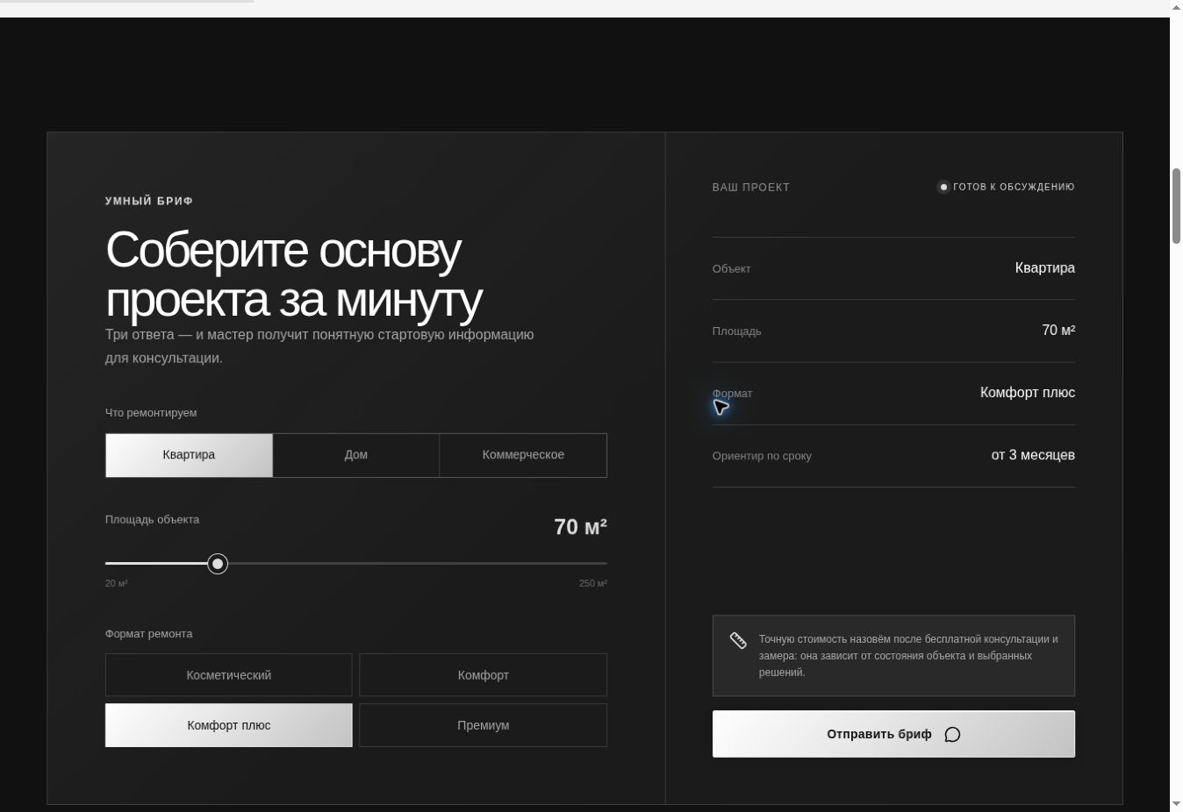Viewport: 1183px width, 812px height.
Task: Select the Коммерческое object type
Action: [x=523, y=455]
